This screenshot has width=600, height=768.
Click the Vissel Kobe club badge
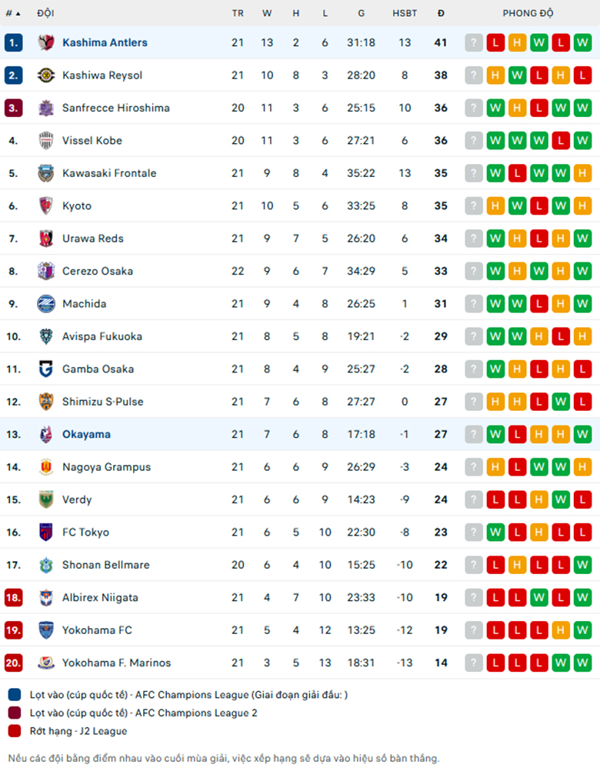tap(46, 141)
